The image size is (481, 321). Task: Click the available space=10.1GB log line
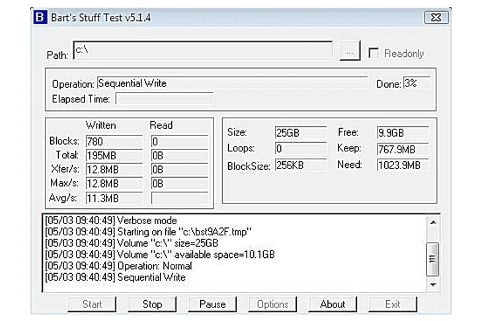(160, 254)
